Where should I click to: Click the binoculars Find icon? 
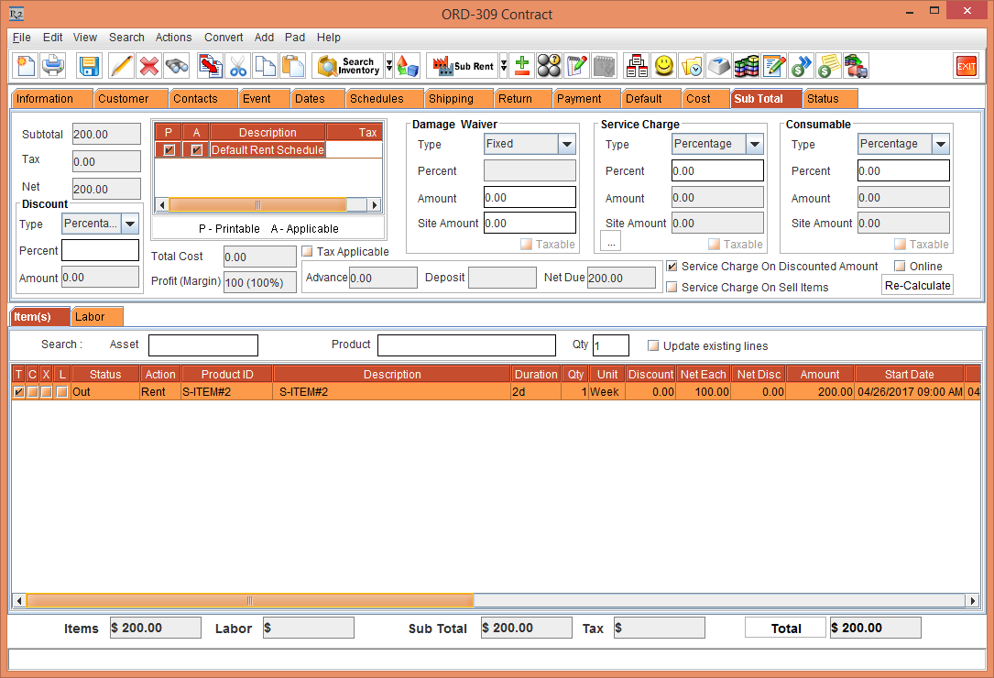(176, 66)
